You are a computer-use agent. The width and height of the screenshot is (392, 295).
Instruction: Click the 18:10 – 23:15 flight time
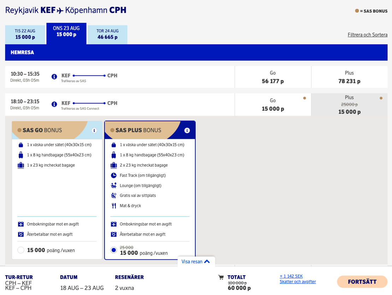click(x=25, y=102)
